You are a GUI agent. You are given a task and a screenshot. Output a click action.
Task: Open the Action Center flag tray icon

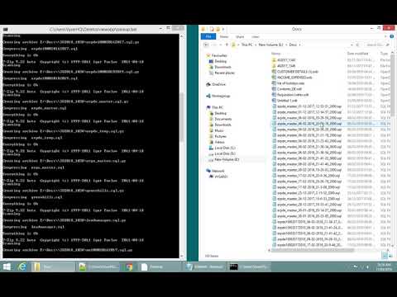click(x=356, y=267)
